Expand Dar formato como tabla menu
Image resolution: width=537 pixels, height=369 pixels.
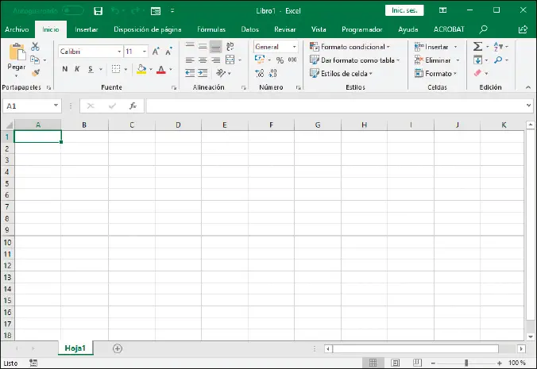click(355, 60)
